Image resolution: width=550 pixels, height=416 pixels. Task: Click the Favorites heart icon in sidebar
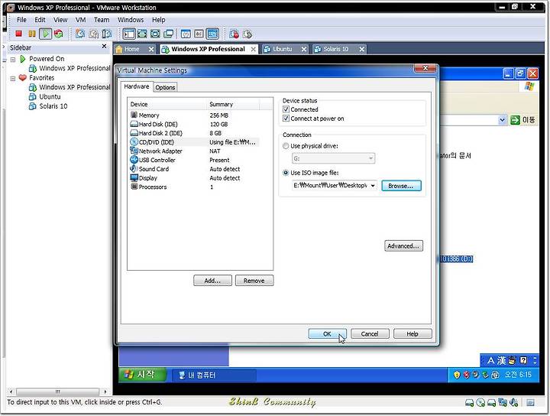point(22,77)
